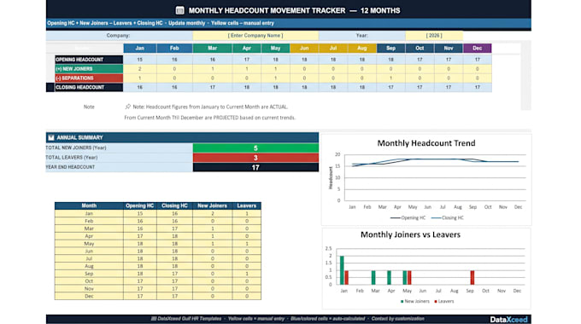
Task: Select Jan New Joiners cell in top table
Action: 139,69
